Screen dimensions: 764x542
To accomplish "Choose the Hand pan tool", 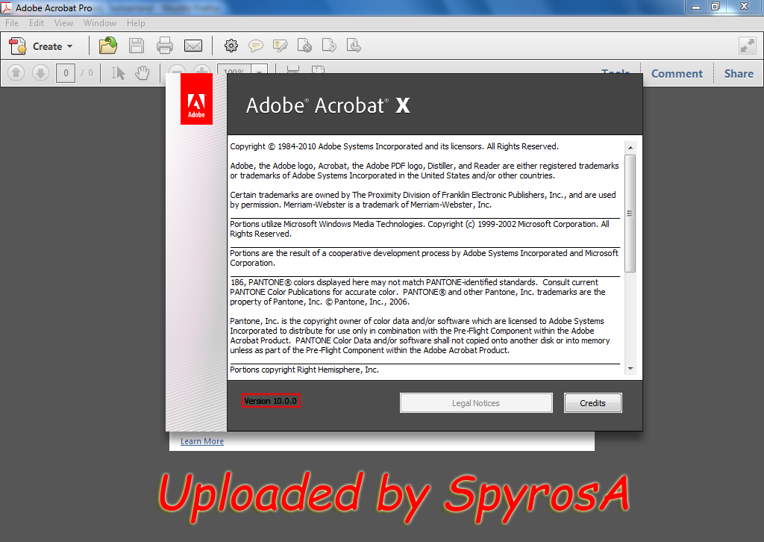I will 143,73.
